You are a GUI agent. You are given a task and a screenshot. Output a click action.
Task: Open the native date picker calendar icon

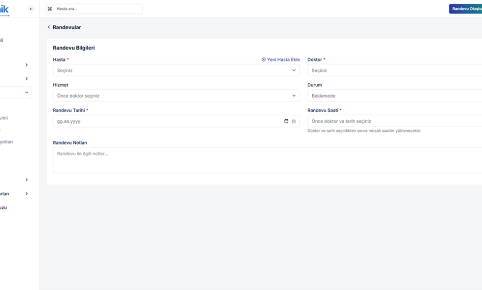point(286,121)
